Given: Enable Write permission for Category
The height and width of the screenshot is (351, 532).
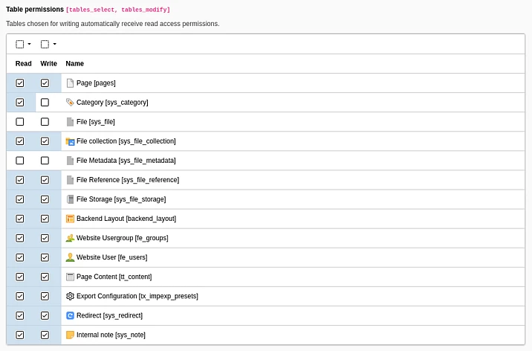Looking at the screenshot, I should (45, 103).
